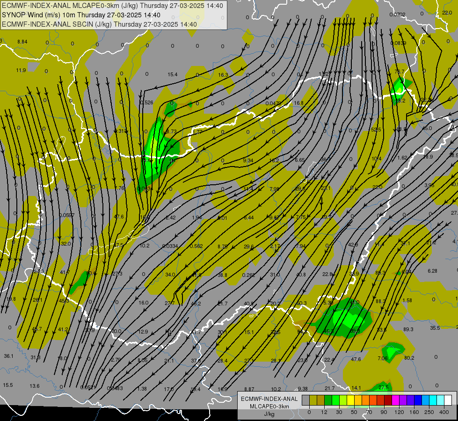
Task: Click the map value '0.0702'
Action: coord(397,15)
